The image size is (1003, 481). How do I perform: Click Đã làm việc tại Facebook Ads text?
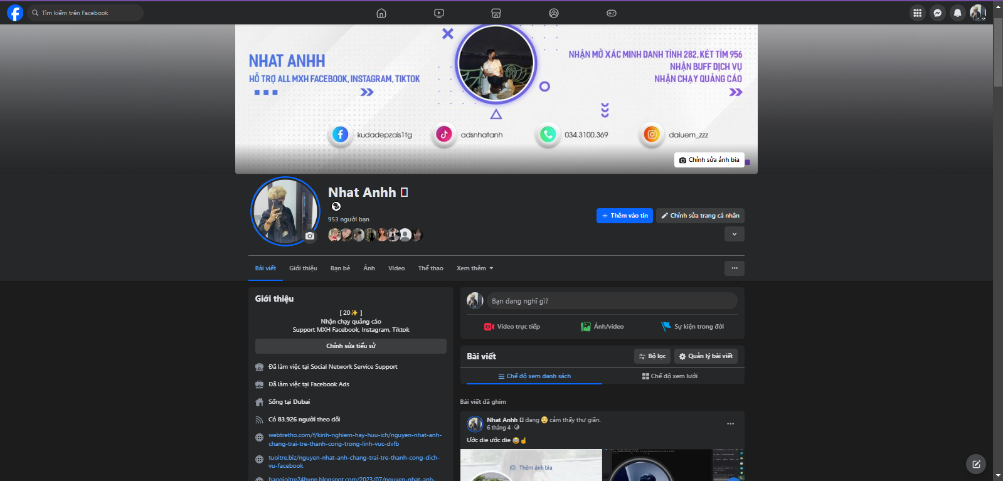pos(309,384)
